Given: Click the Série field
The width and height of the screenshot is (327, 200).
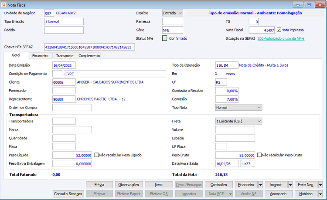Looking at the screenshot, I should click(x=173, y=30).
